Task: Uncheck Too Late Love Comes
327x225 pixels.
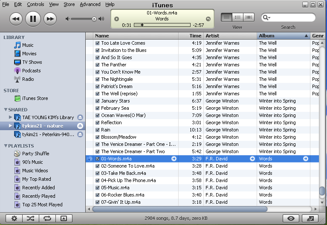Action: click(x=97, y=43)
